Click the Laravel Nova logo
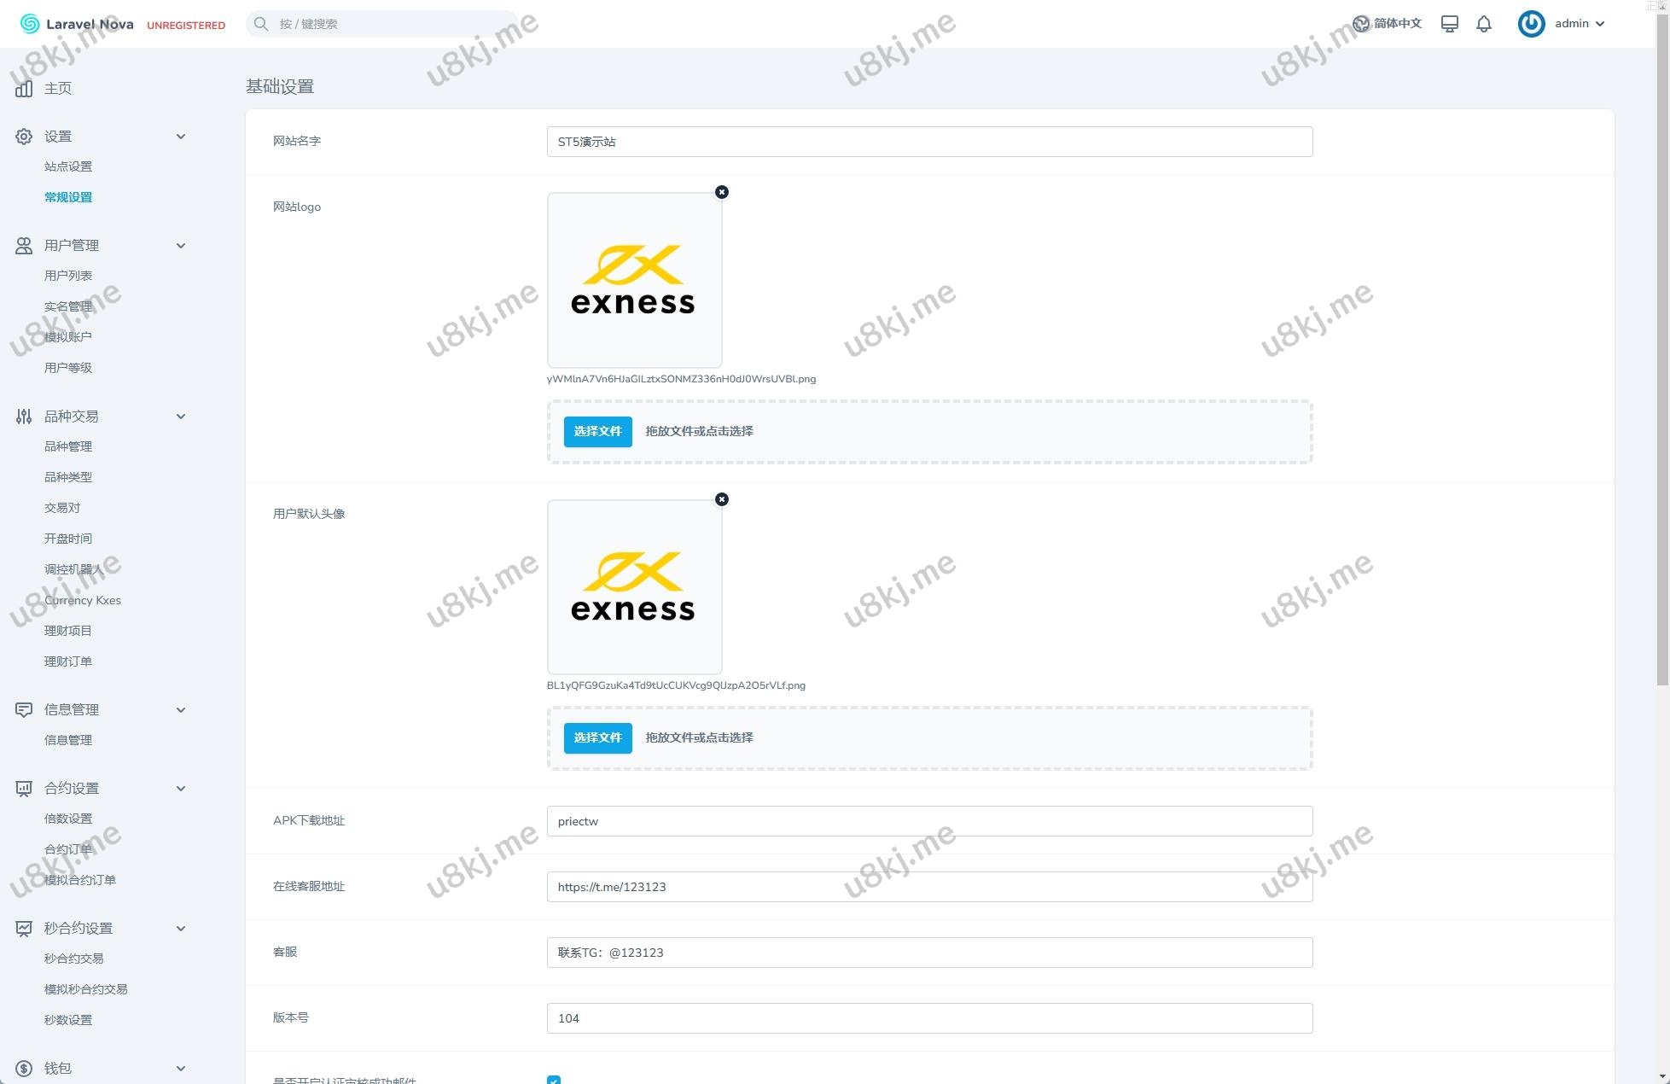Screen dimensions: 1670x1084 click(77, 24)
